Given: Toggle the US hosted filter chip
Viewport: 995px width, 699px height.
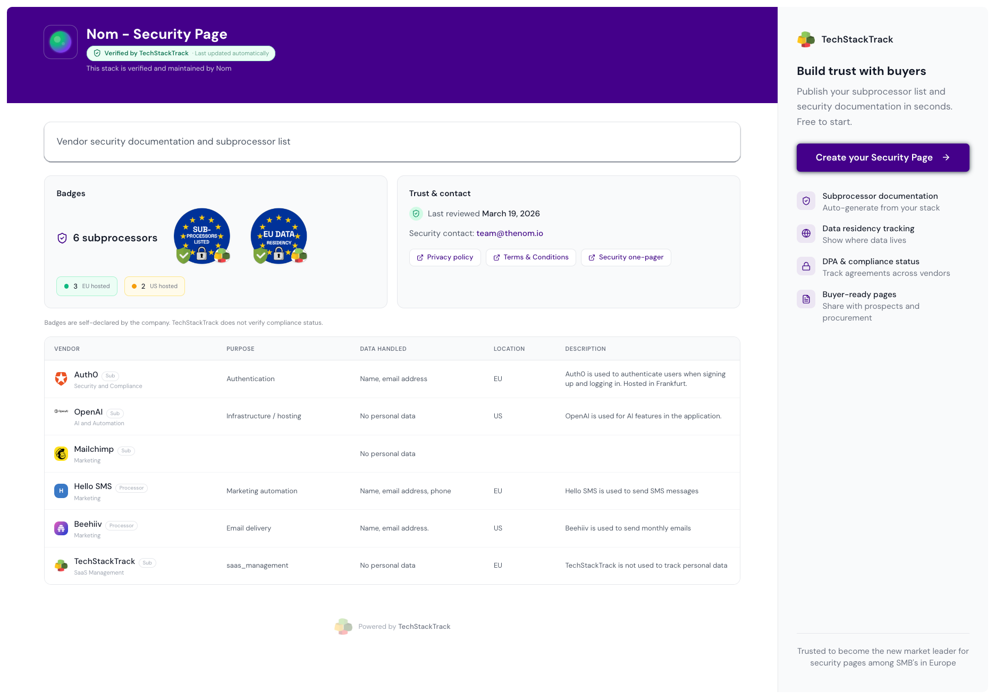Looking at the screenshot, I should click(x=154, y=286).
